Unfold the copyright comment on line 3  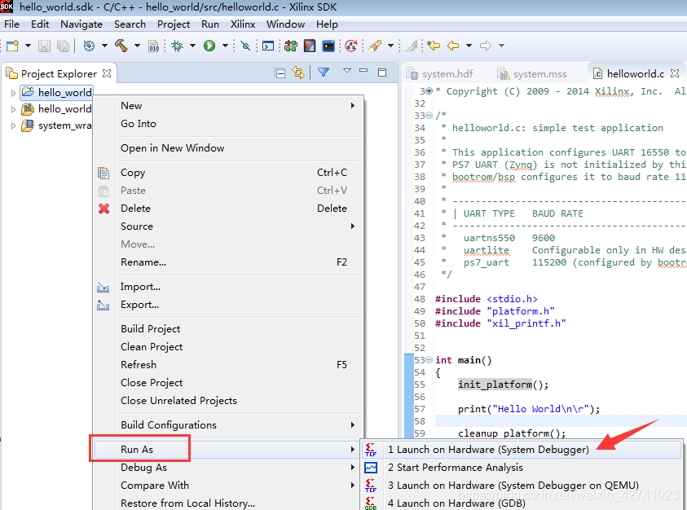[429, 91]
